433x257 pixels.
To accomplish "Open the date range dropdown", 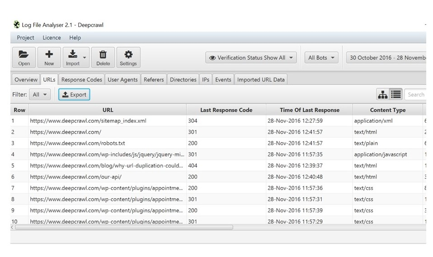I will pos(386,58).
